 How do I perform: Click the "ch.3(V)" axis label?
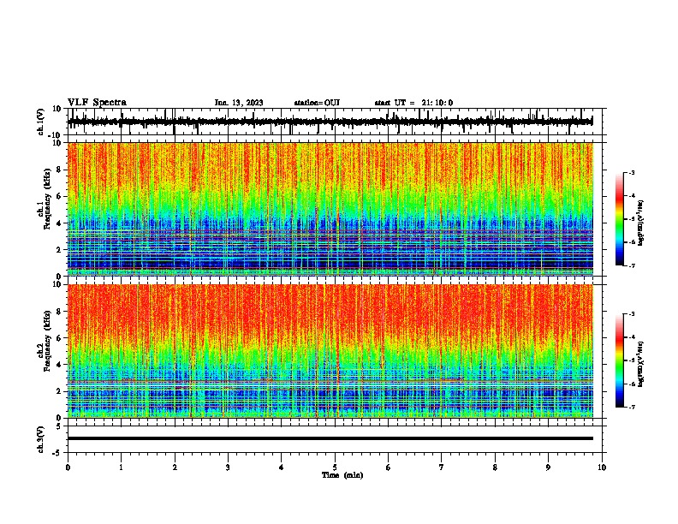tap(41, 439)
